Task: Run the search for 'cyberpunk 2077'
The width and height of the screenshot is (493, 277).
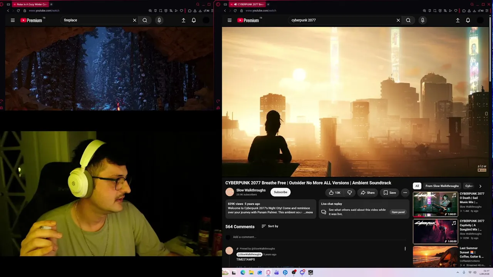Action: click(408, 20)
